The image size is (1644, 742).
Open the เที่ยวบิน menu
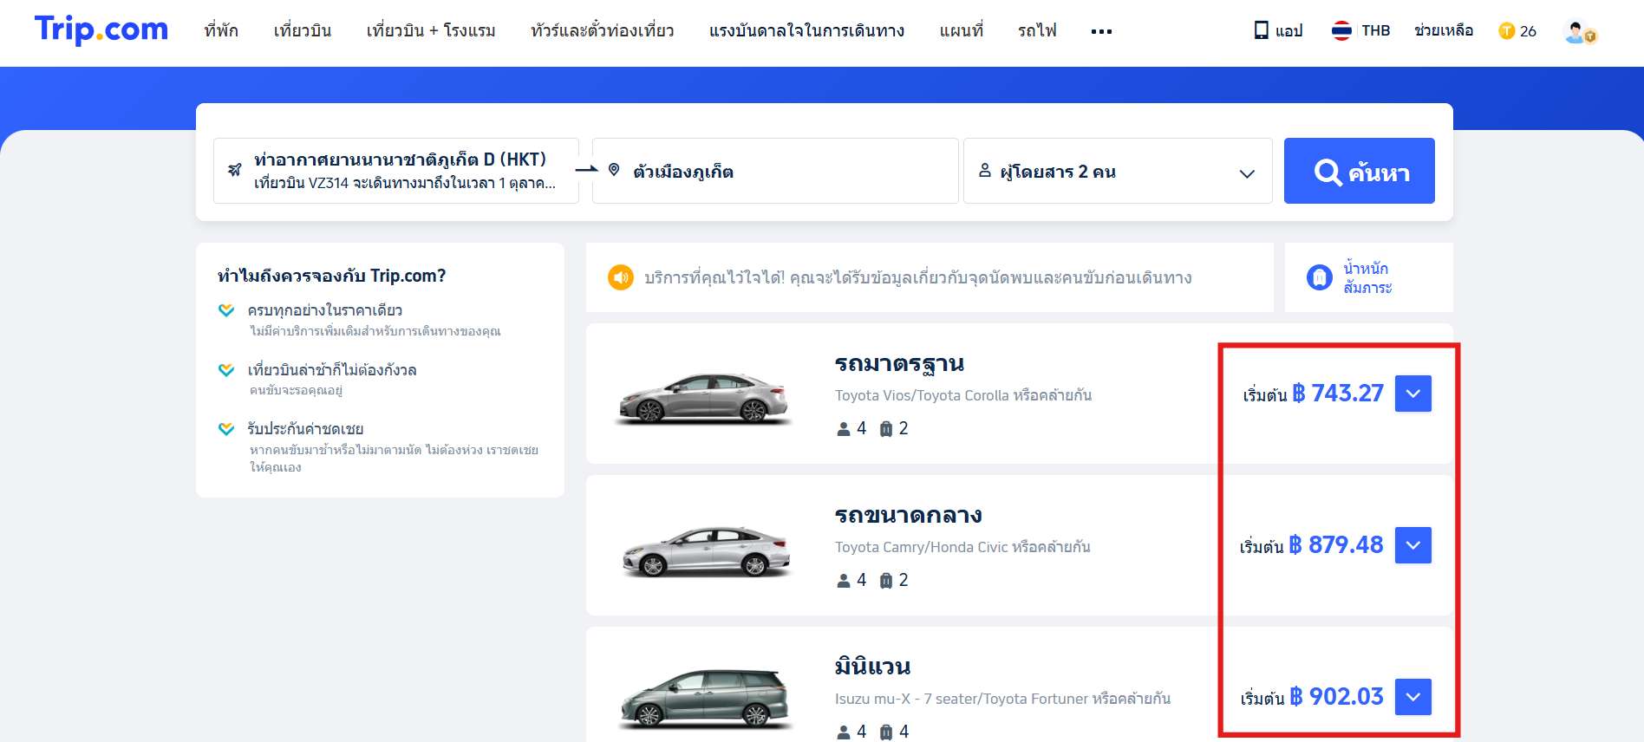(x=303, y=31)
